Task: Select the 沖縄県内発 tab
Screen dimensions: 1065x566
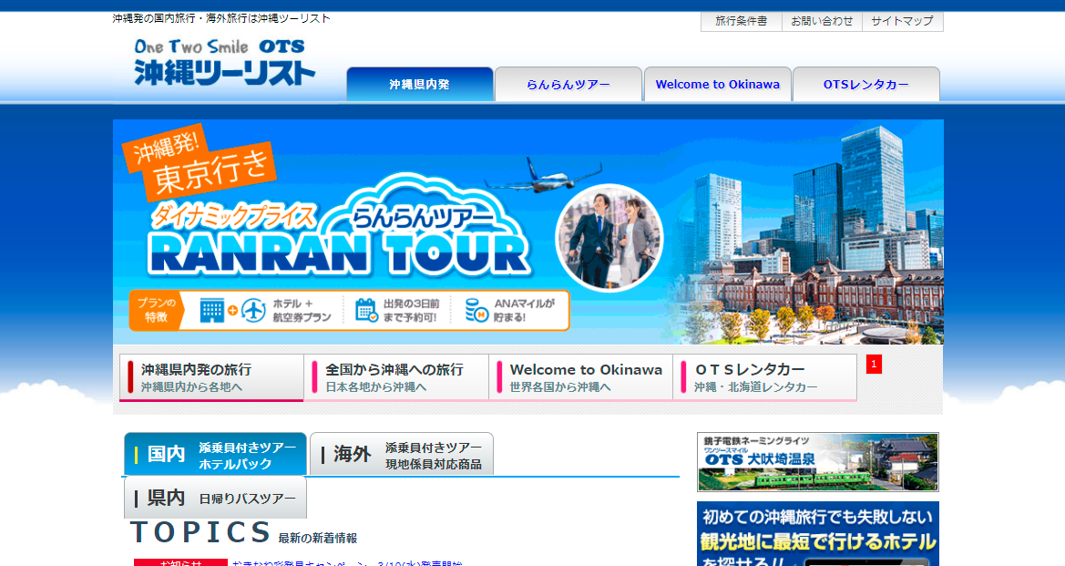Action: point(420,84)
